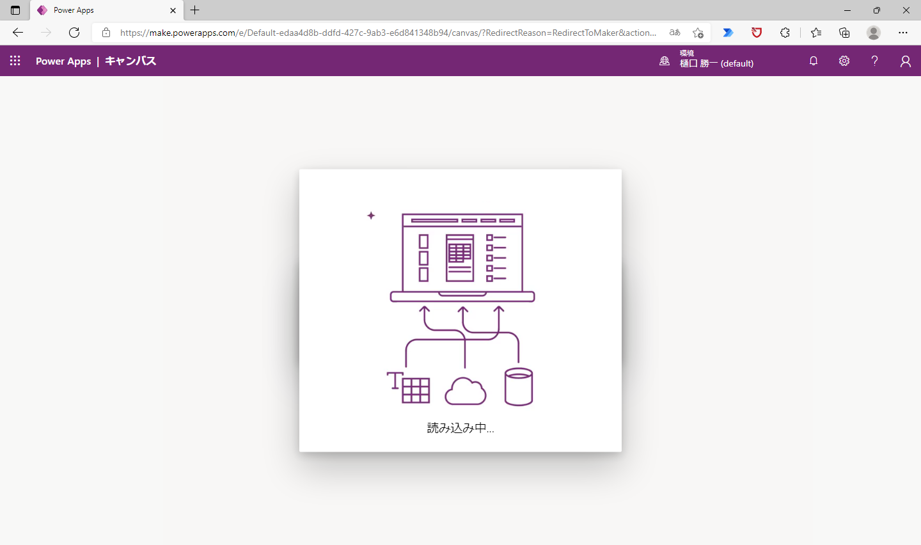Open the account manager profile icon
Screen dimensions: 921x545
[905, 61]
